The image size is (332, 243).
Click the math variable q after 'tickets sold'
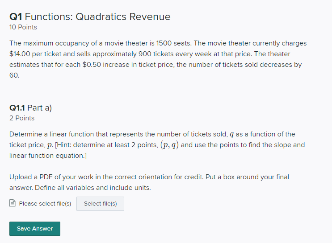click(231, 135)
